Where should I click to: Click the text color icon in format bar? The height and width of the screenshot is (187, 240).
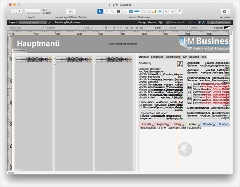106,28
